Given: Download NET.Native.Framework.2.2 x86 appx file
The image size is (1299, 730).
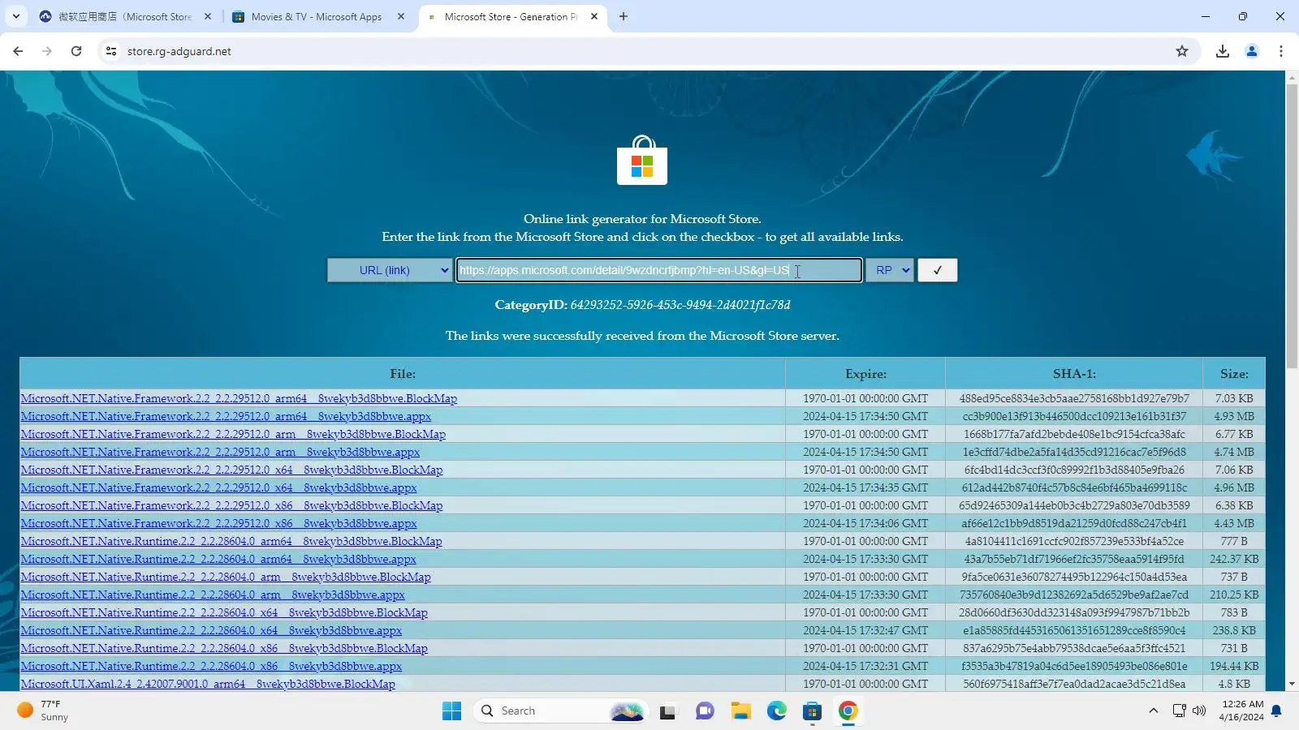Looking at the screenshot, I should click(218, 523).
